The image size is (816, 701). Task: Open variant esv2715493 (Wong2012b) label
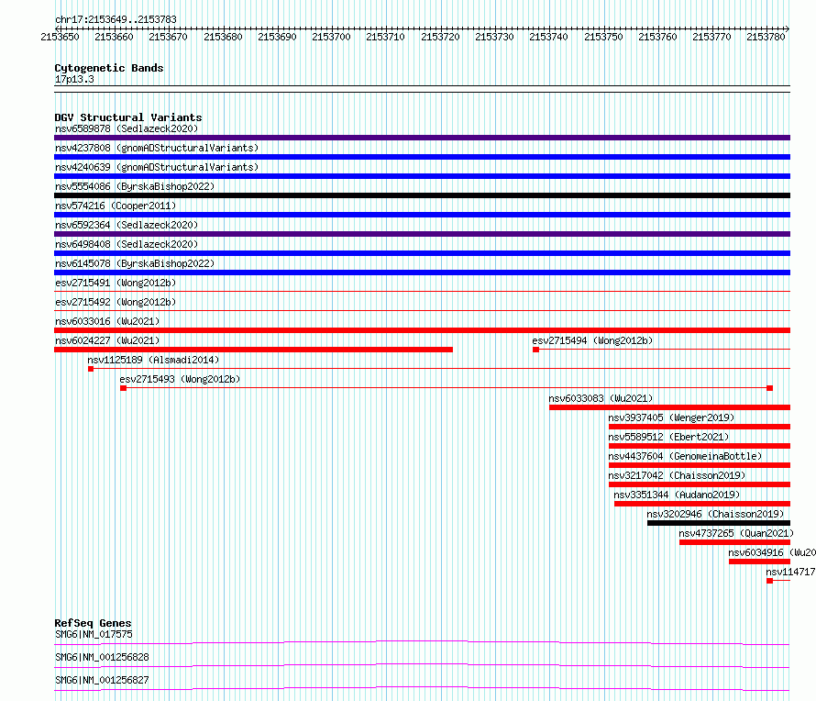pos(180,379)
